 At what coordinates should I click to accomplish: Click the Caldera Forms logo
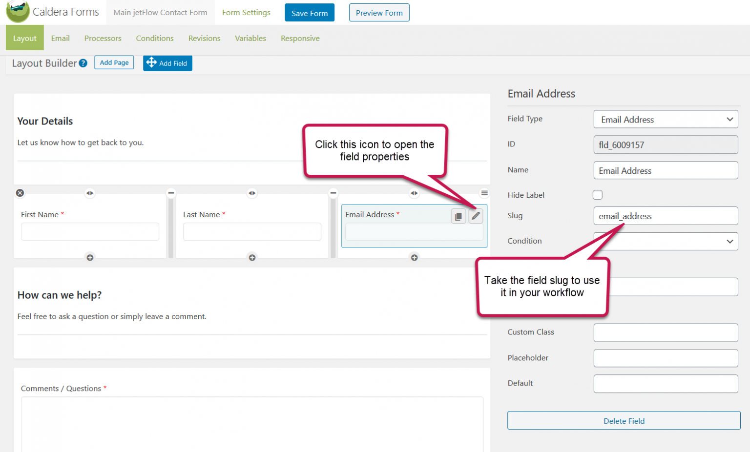point(18,11)
